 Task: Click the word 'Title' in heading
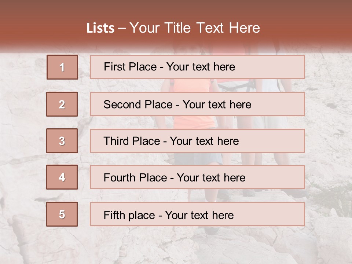point(177,28)
